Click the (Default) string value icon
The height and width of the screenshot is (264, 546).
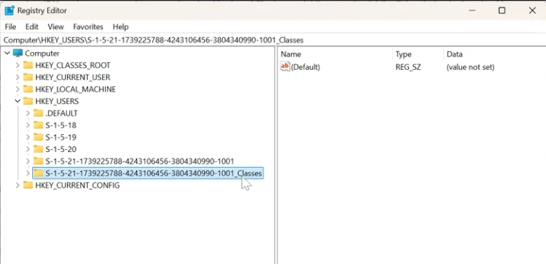285,66
